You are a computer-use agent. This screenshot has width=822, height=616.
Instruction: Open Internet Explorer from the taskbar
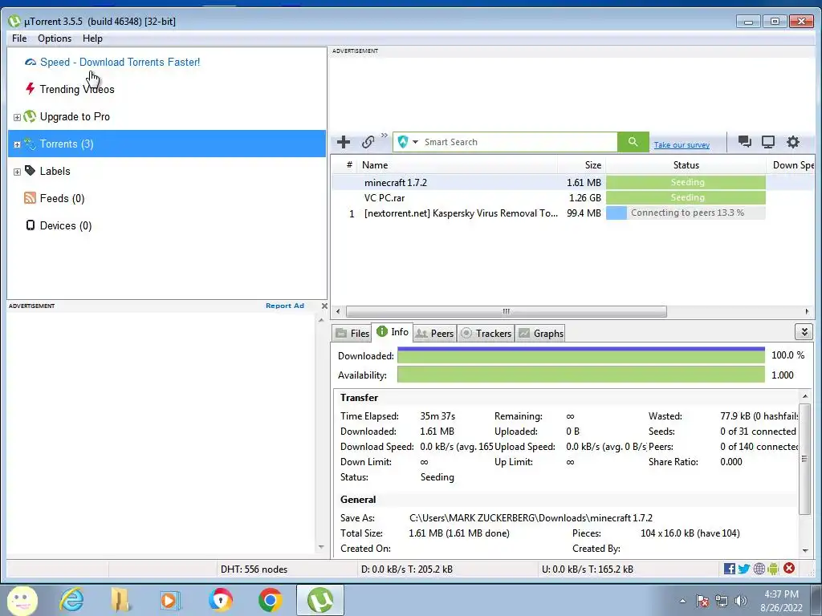(71, 600)
